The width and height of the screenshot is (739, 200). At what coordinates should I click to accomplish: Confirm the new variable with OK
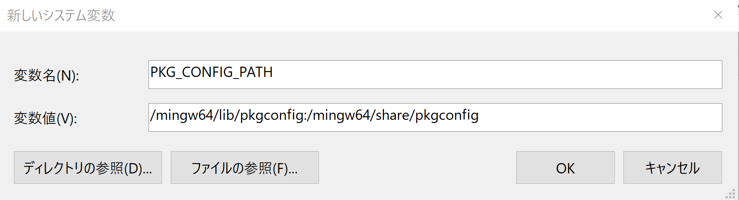click(565, 167)
